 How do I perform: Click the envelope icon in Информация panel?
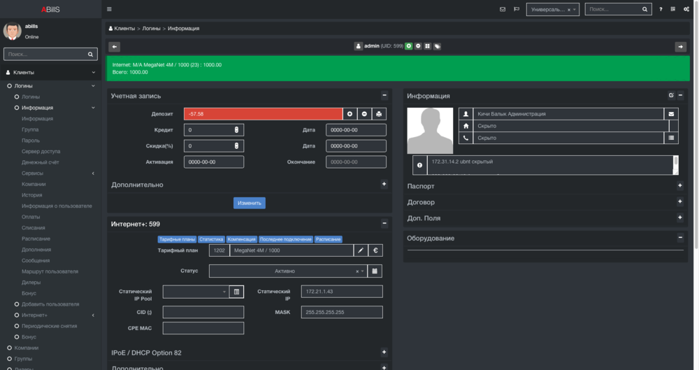672,113
